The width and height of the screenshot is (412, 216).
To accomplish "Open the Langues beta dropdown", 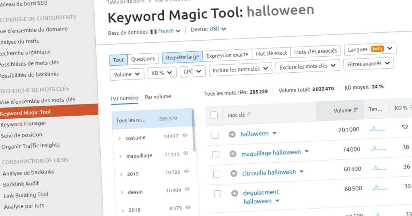I will click(x=370, y=49).
